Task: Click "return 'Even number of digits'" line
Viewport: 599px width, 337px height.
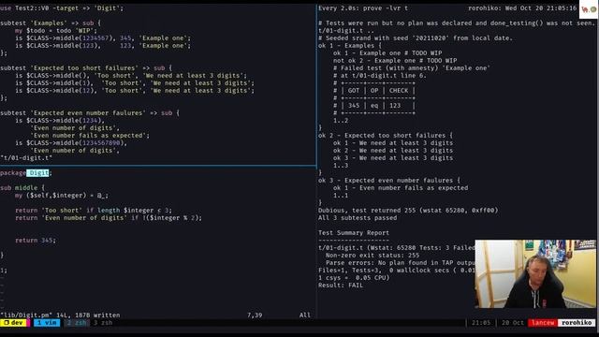Action: [x=109, y=218]
